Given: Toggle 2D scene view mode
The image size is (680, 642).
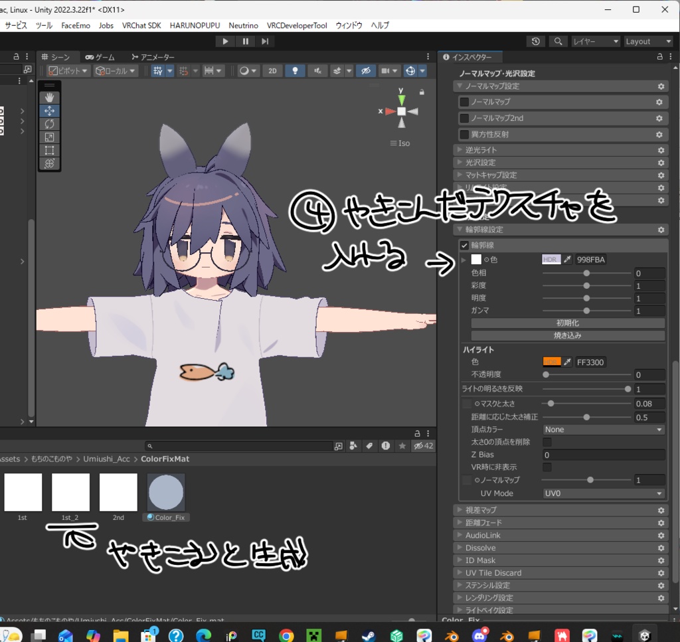Looking at the screenshot, I should point(272,70).
